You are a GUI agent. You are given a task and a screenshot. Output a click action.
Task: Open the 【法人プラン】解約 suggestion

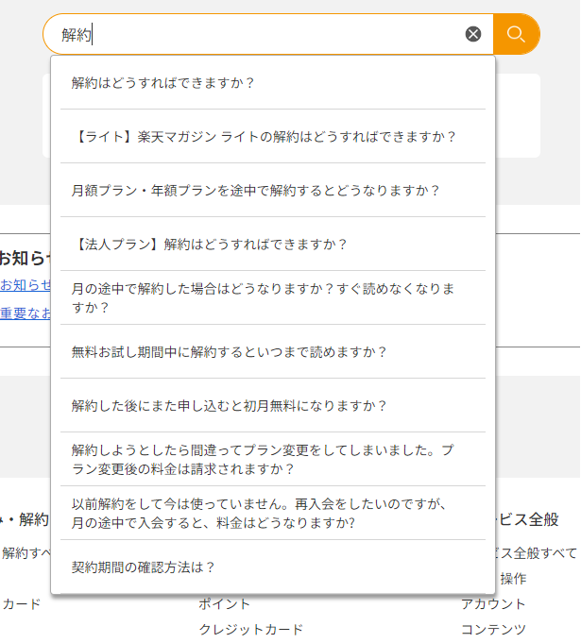(x=210, y=244)
